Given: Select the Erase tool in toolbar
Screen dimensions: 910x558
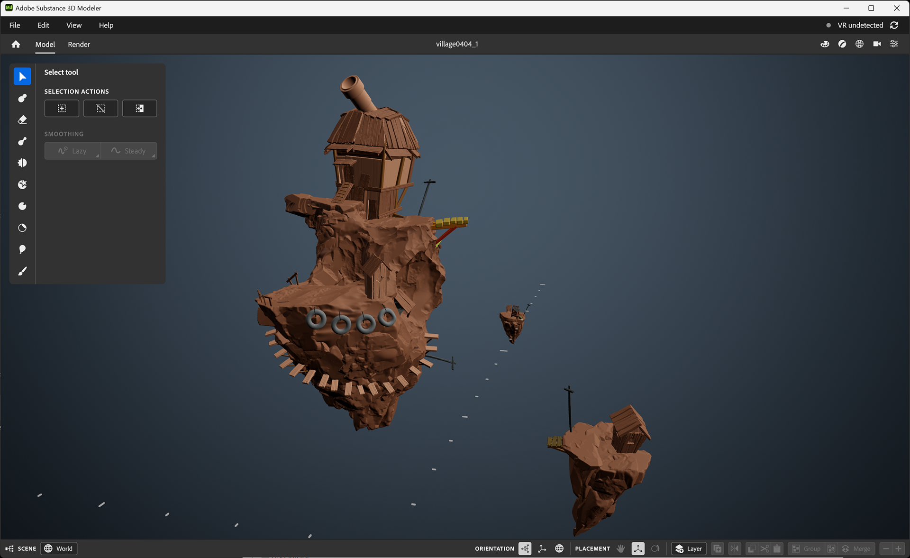Looking at the screenshot, I should pos(22,120).
